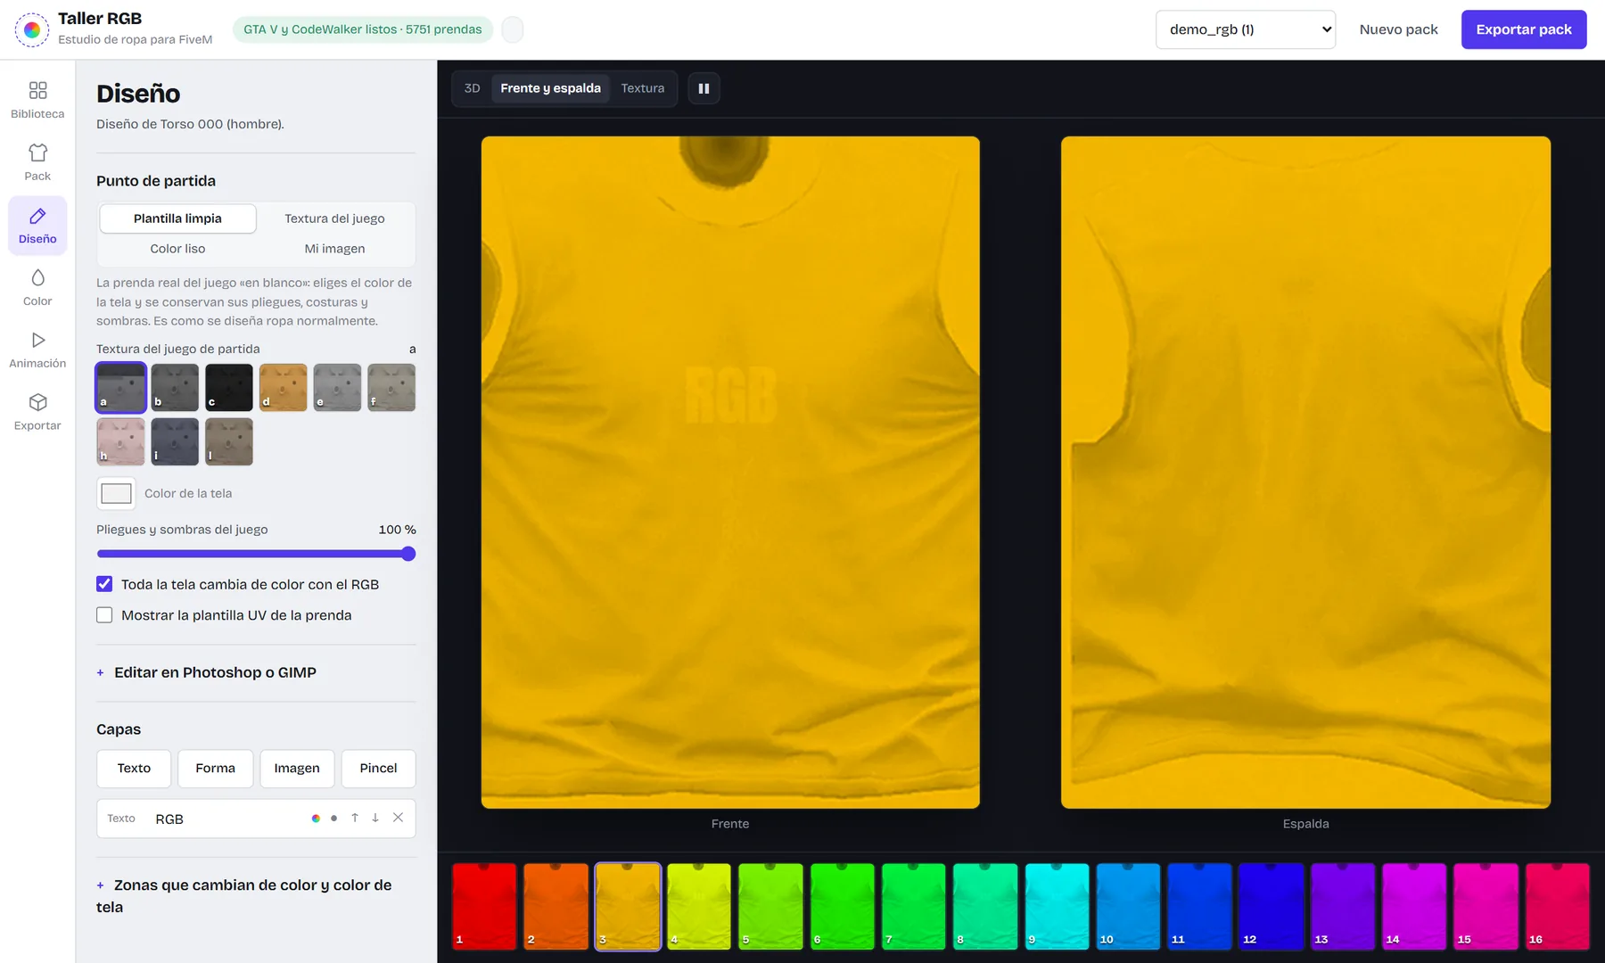The width and height of the screenshot is (1605, 963).
Task: Open the Animación play section
Action: (37, 350)
